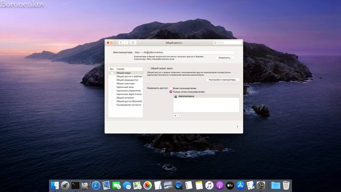Launch Photos colorful flower icon in Dock

148,186
